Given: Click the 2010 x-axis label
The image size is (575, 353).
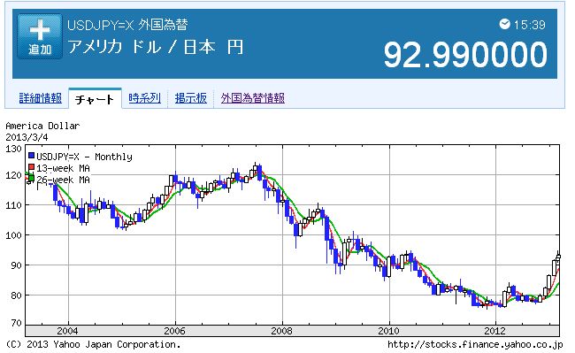Looking at the screenshot, I should [388, 331].
